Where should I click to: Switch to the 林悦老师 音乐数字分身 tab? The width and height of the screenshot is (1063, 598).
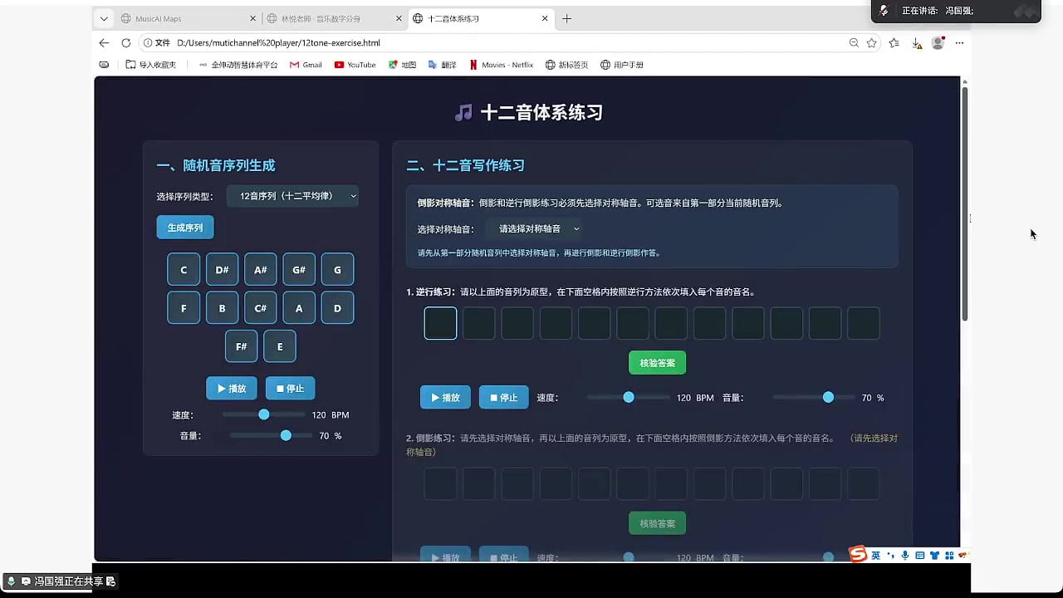click(332, 18)
